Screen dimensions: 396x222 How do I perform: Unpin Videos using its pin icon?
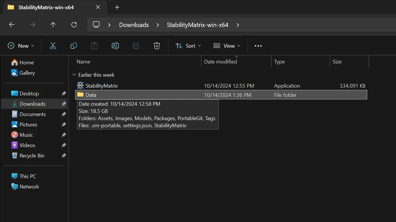64,145
